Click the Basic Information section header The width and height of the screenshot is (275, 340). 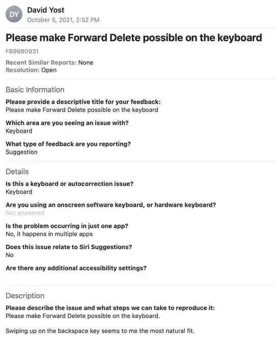point(35,89)
